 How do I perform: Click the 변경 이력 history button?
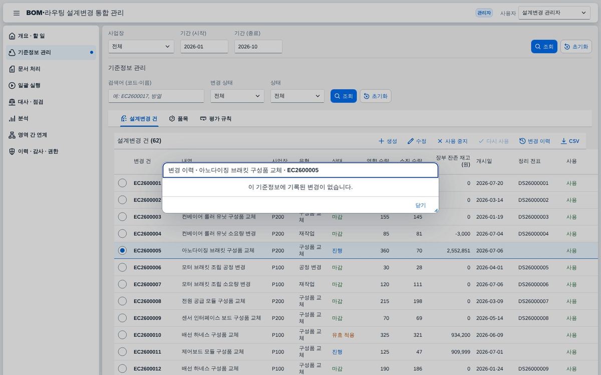[534, 141]
